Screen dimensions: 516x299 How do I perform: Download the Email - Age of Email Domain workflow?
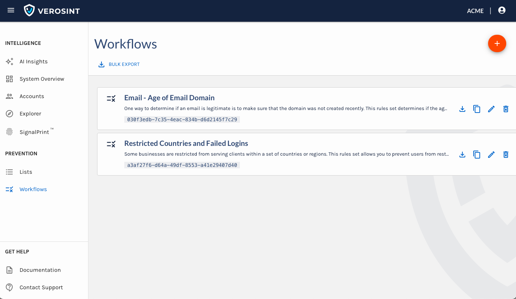click(x=462, y=109)
